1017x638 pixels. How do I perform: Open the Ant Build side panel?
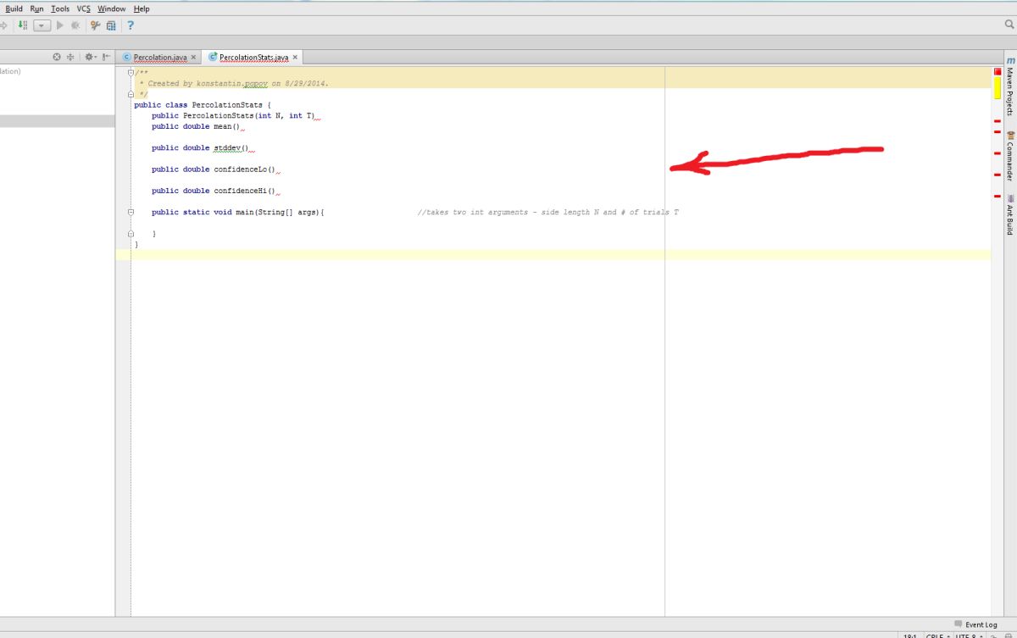coord(1009,214)
